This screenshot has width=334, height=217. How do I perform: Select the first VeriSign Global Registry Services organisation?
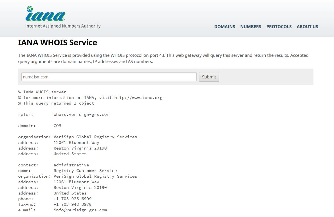95,137
